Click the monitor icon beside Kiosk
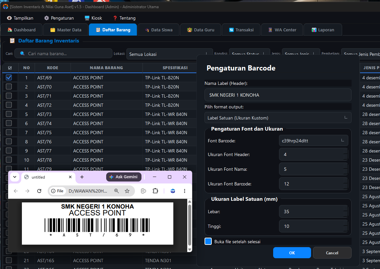 point(87,18)
